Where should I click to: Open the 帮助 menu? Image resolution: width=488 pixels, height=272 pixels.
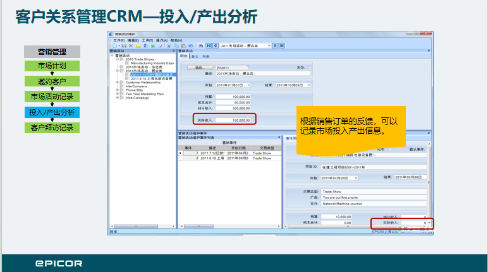pos(176,40)
